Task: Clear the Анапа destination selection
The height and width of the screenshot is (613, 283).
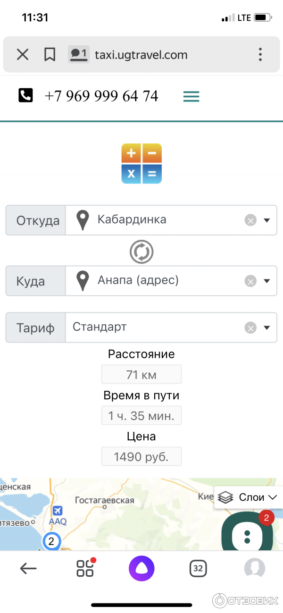Action: coord(250,281)
